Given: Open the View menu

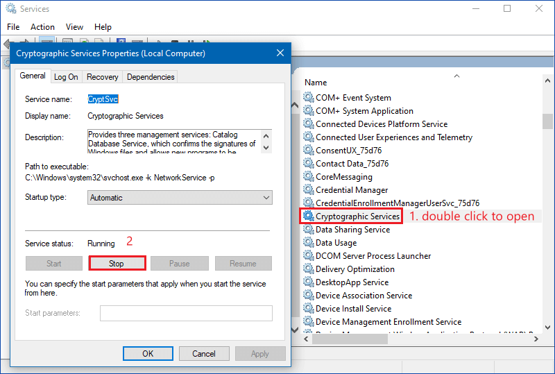Looking at the screenshot, I should 74,27.
